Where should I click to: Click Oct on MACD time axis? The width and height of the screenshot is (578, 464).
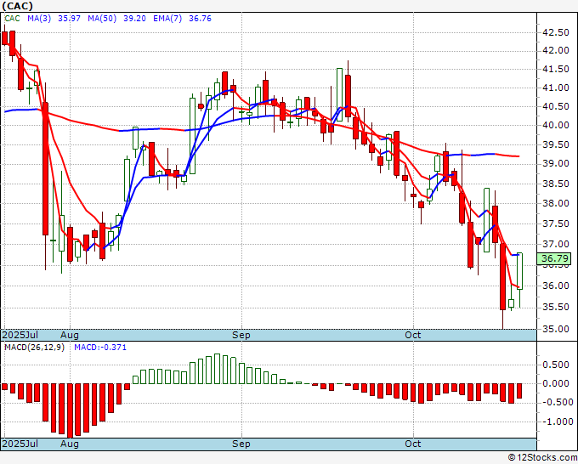pyautogui.click(x=413, y=444)
